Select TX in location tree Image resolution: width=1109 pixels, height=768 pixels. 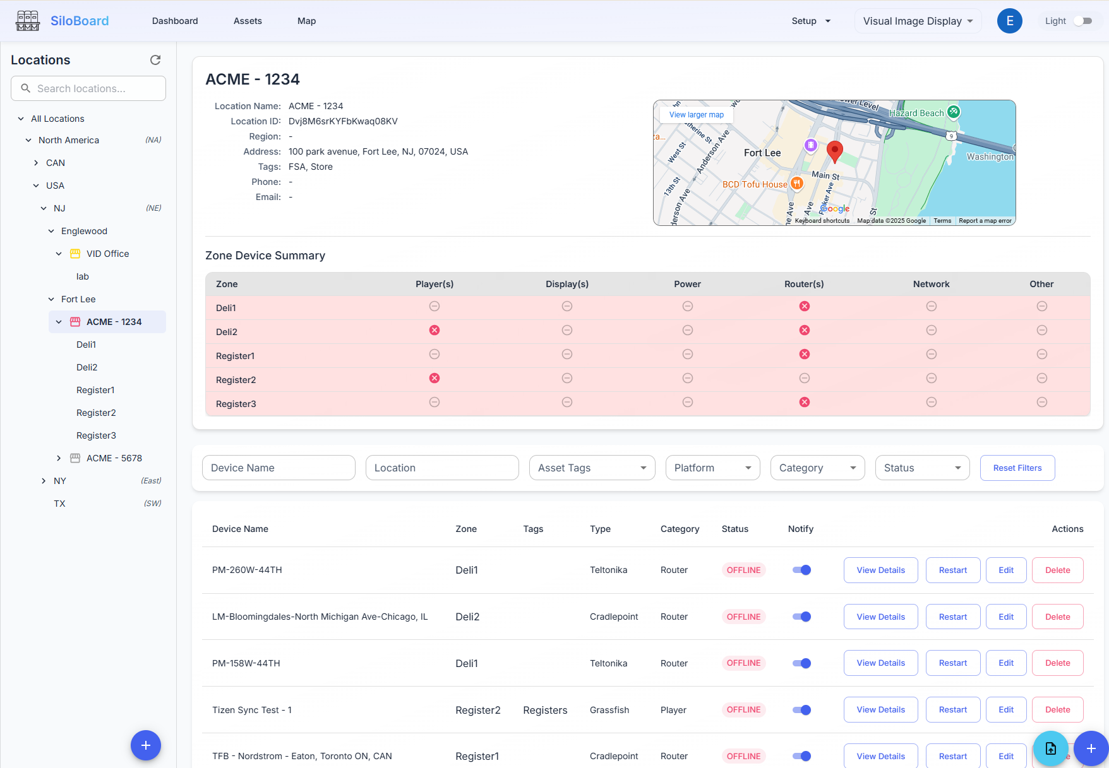tap(59, 504)
